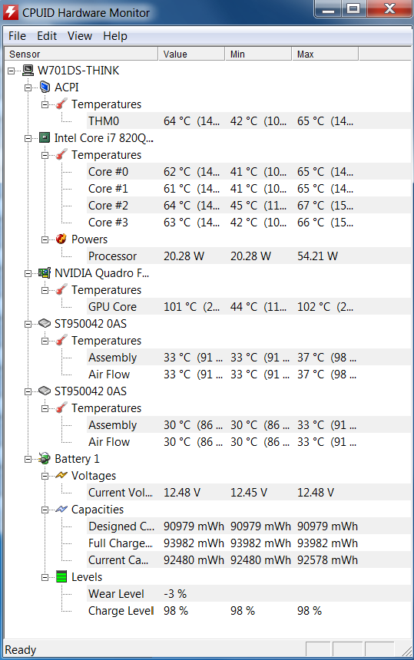The height and width of the screenshot is (660, 414).
Task: Click the W701DS-THINK computer icon
Action: click(x=28, y=71)
